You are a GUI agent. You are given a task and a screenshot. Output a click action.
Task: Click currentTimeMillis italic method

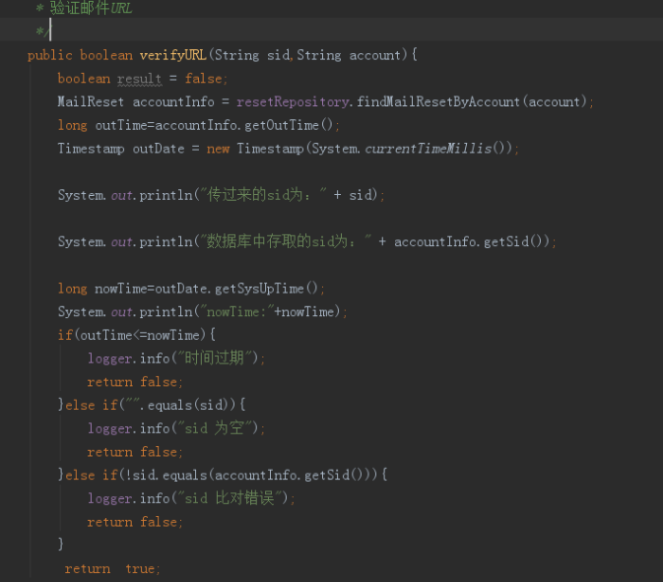(x=429, y=149)
